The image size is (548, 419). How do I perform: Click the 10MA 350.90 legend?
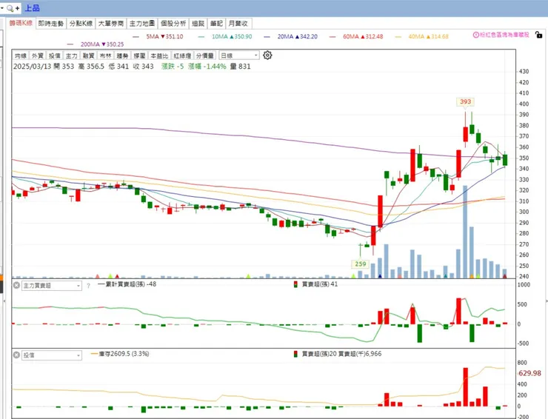[x=225, y=36]
